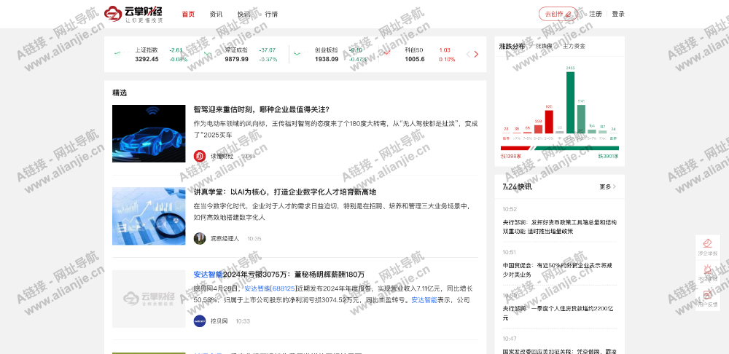Expand 更多 in 7x24快讯 panel

(x=608, y=186)
